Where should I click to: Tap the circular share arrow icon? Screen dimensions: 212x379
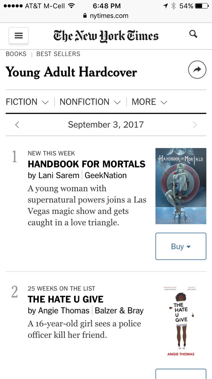pyautogui.click(x=197, y=70)
